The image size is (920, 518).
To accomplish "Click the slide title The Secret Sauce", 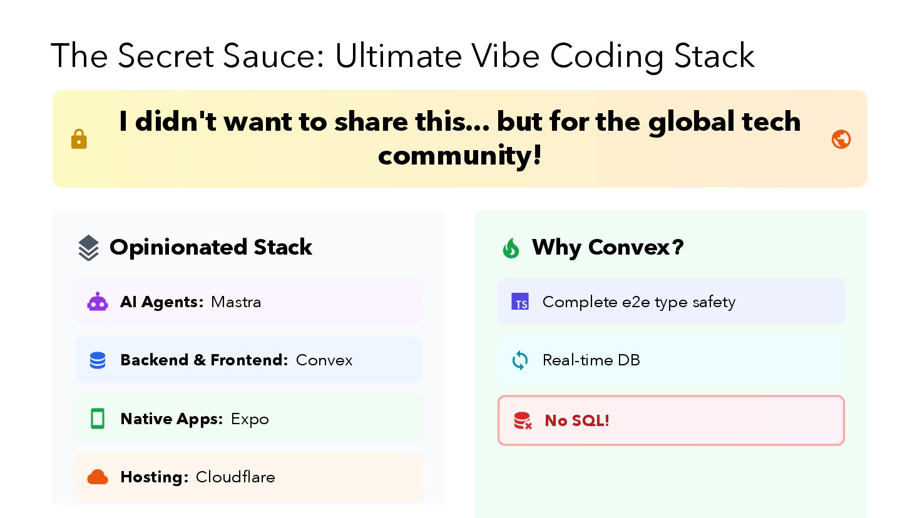I will [x=402, y=56].
